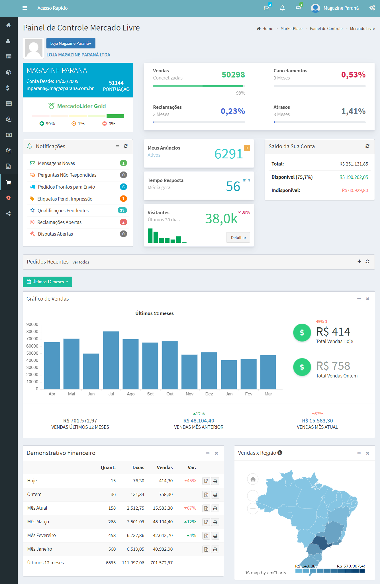Open the document icon in the sidebar
The image size is (380, 584).
coord(9,166)
